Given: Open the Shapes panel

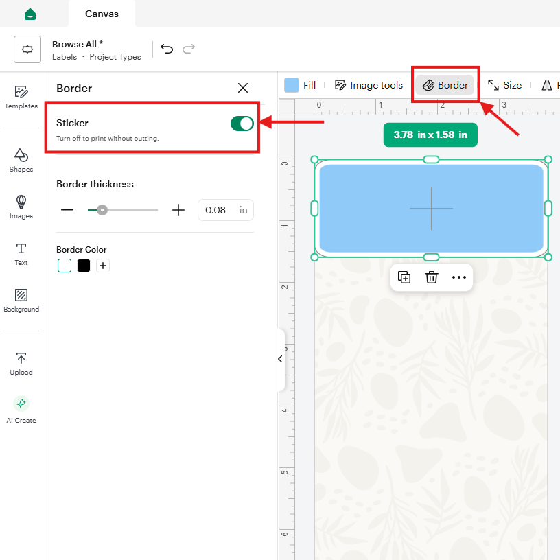Looking at the screenshot, I should click(21, 161).
